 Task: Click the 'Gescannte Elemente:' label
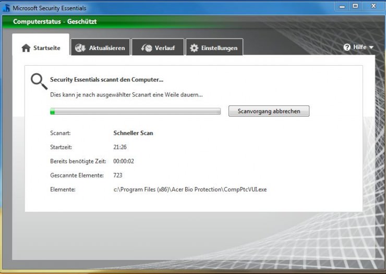click(77, 175)
